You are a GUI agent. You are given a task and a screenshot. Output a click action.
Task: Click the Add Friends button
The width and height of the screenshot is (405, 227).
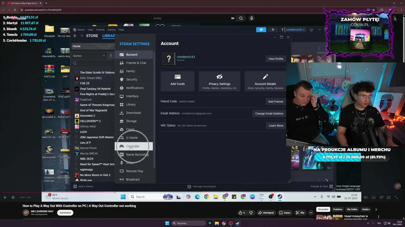[x=276, y=102]
